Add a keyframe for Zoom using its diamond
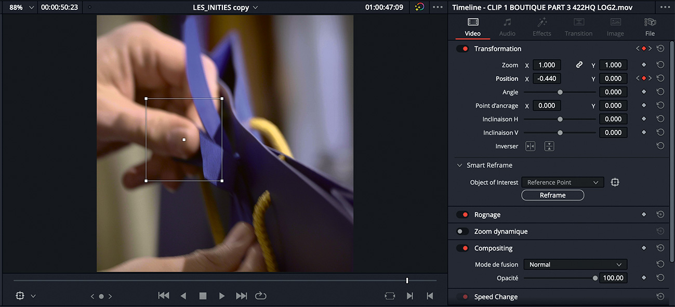Image resolution: width=675 pixels, height=307 pixels. [644, 65]
